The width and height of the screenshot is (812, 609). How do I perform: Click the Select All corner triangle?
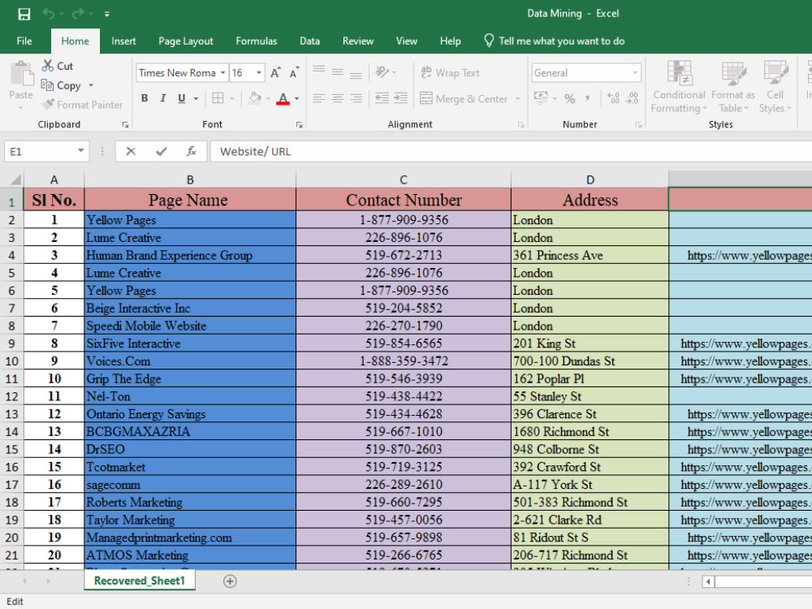coord(15,179)
